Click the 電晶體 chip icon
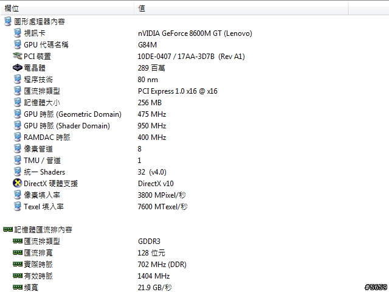Image resolution: width=389 pixels, height=292 pixels. (18, 68)
